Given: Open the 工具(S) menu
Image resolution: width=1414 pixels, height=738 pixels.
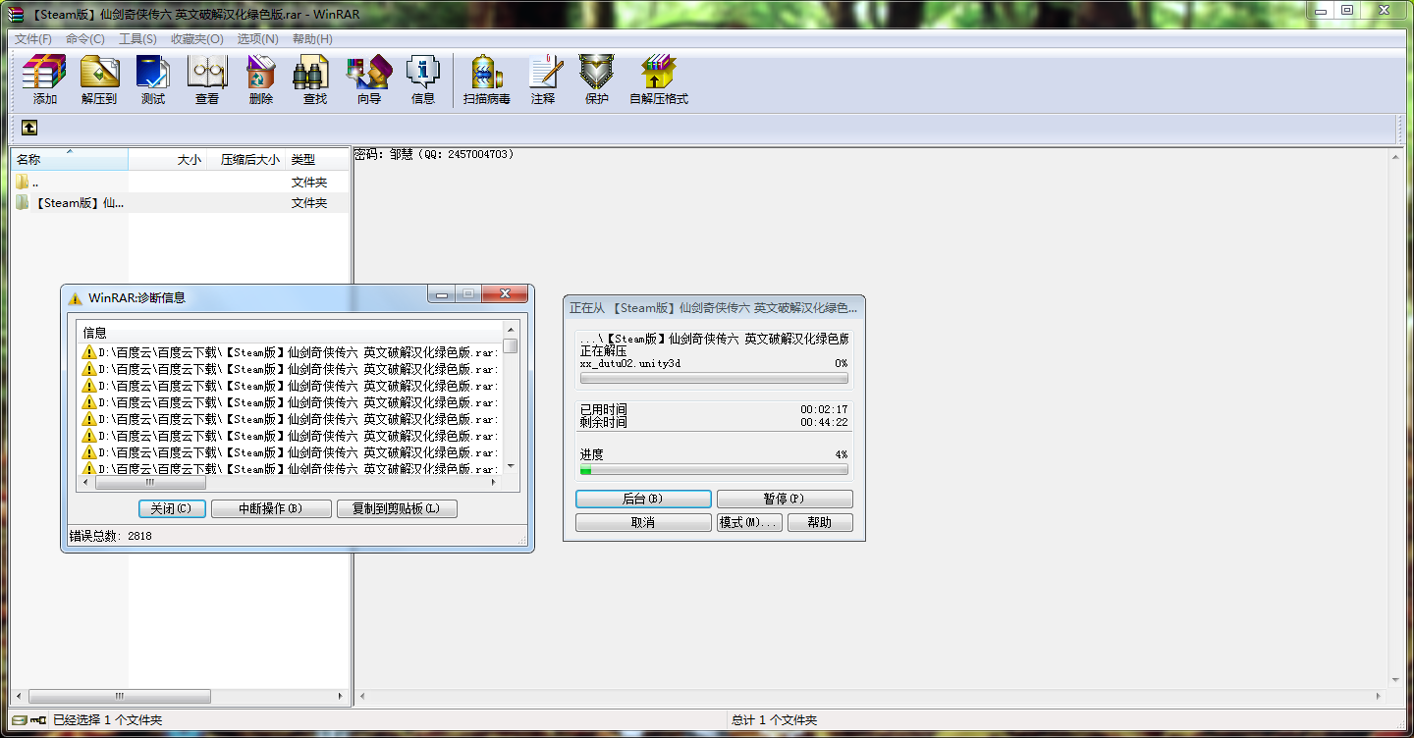Looking at the screenshot, I should tap(137, 39).
